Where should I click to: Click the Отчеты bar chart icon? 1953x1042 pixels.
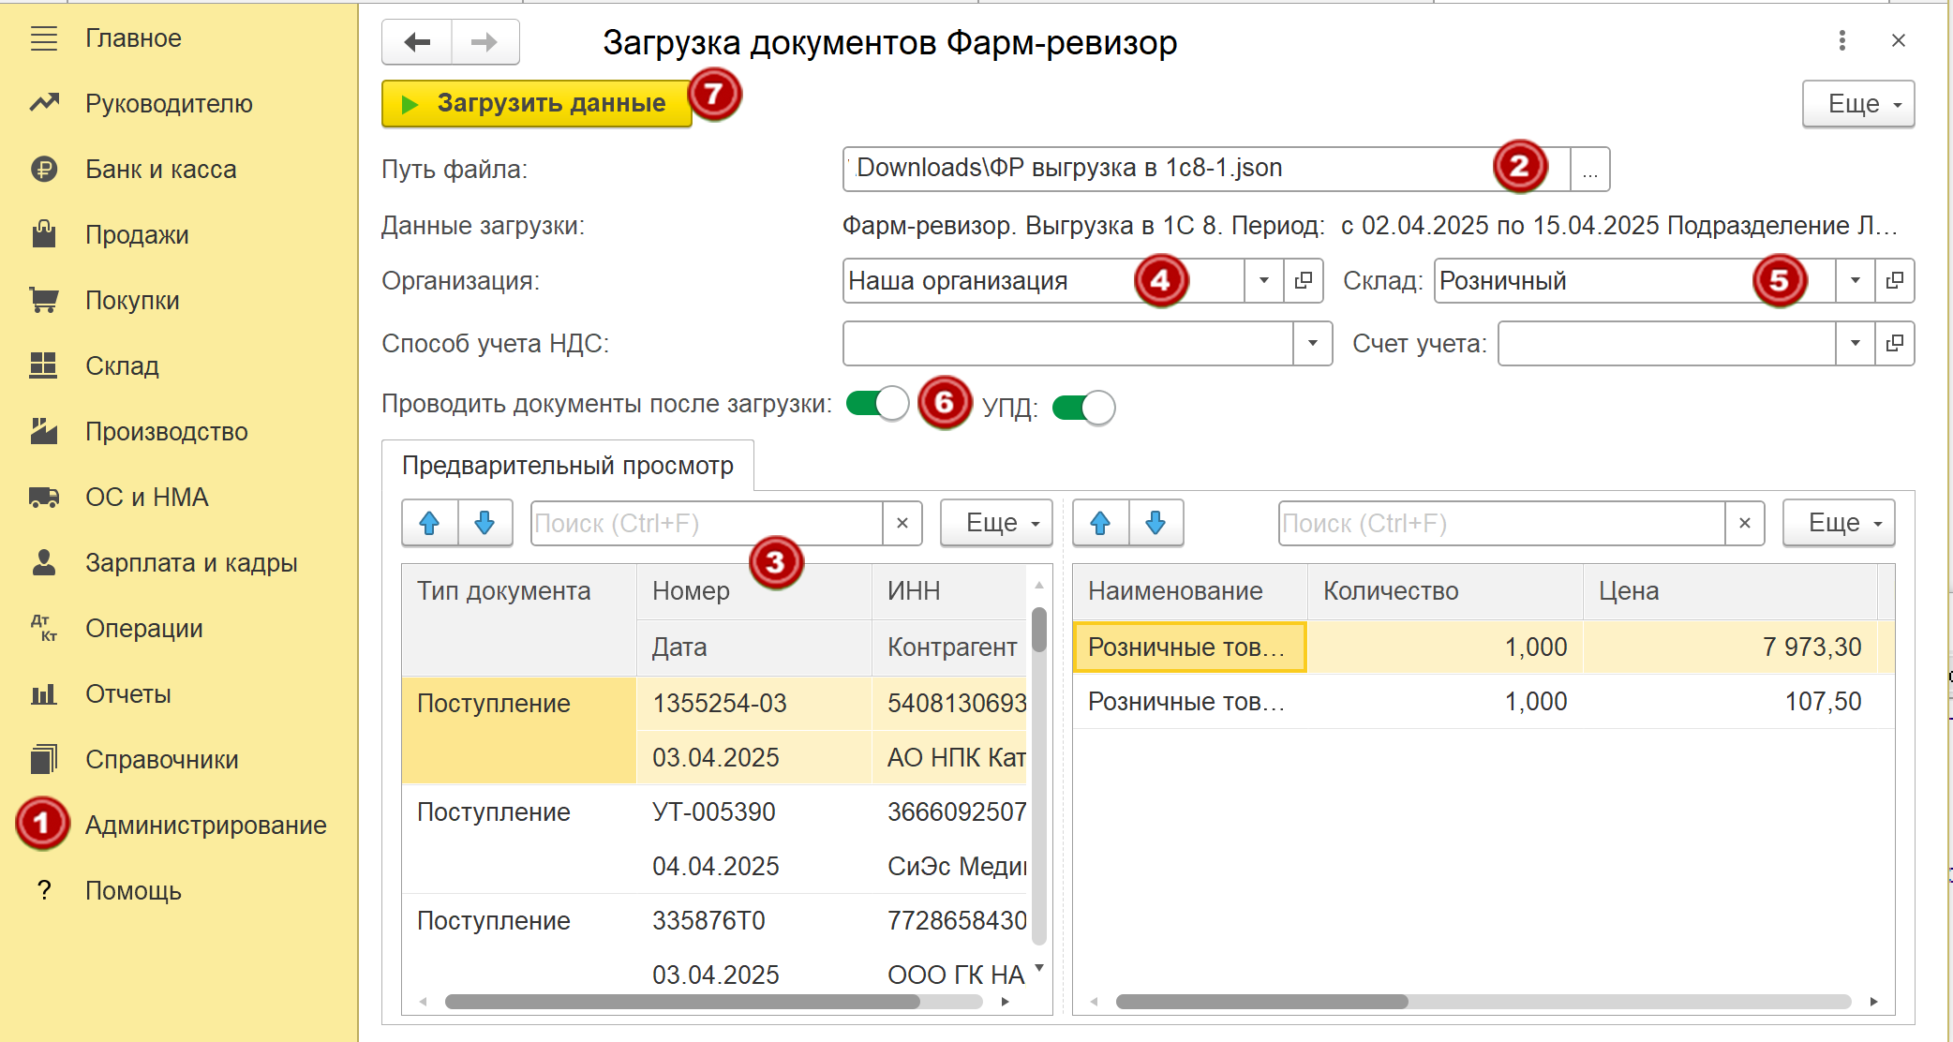(44, 694)
